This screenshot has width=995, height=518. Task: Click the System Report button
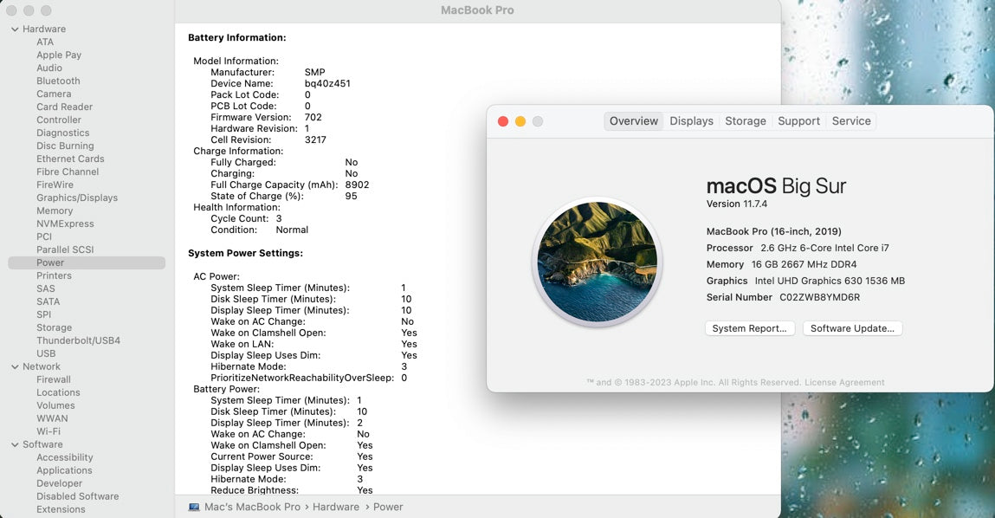tap(750, 328)
